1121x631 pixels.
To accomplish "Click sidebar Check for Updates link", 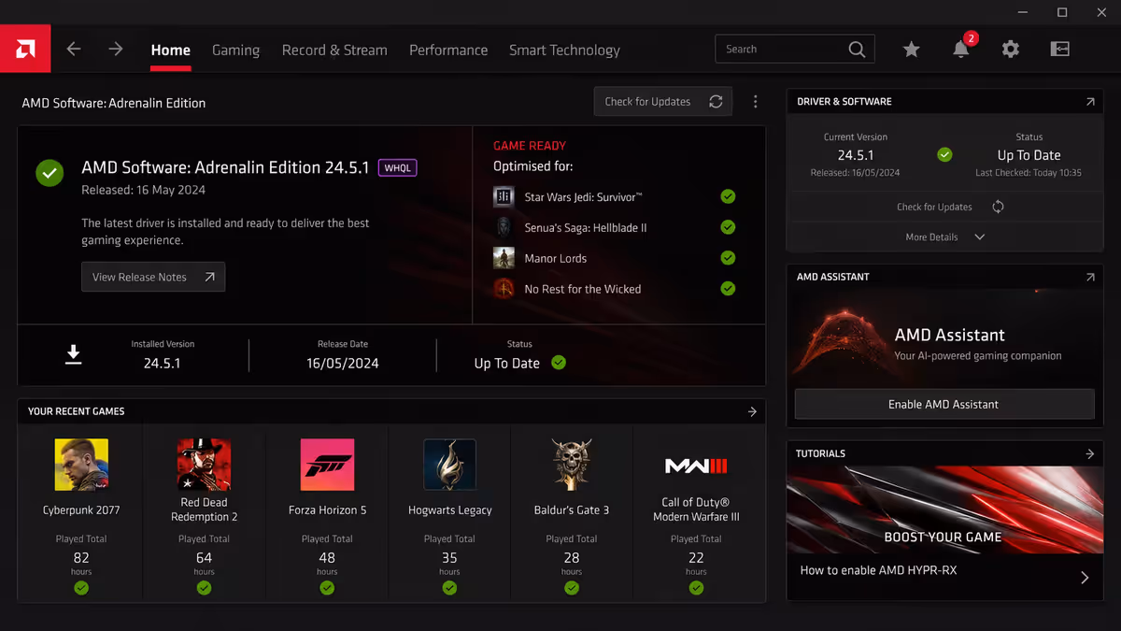I will click(934, 207).
